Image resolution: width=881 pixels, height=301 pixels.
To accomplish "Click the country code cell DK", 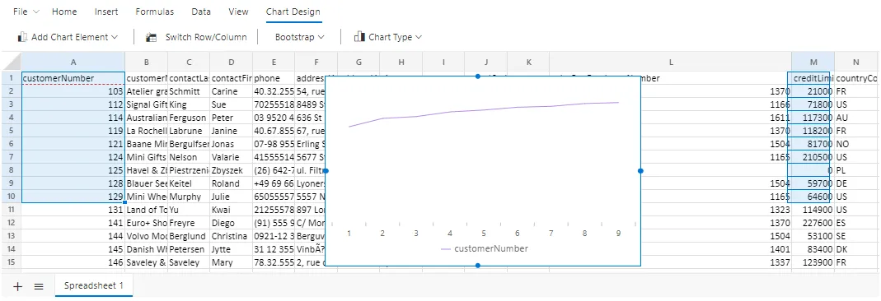I will point(855,249).
